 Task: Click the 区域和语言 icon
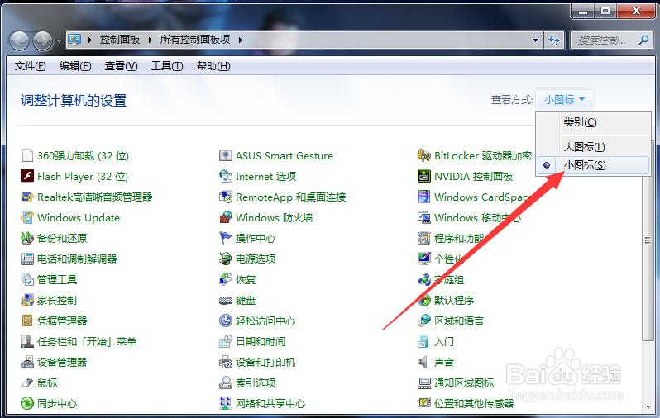click(x=423, y=321)
